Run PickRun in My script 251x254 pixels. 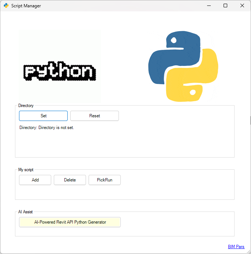tap(105, 180)
